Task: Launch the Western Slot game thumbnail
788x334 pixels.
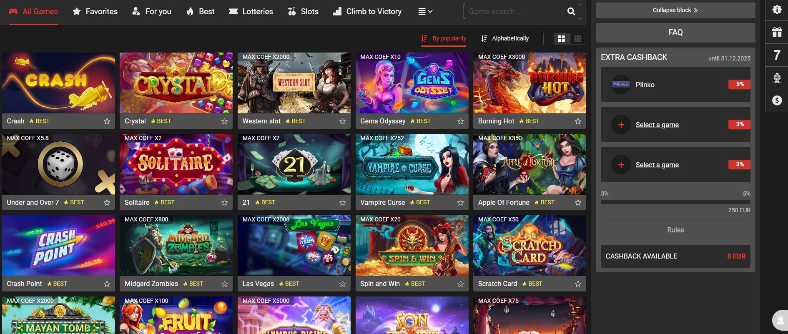Action: point(294,83)
